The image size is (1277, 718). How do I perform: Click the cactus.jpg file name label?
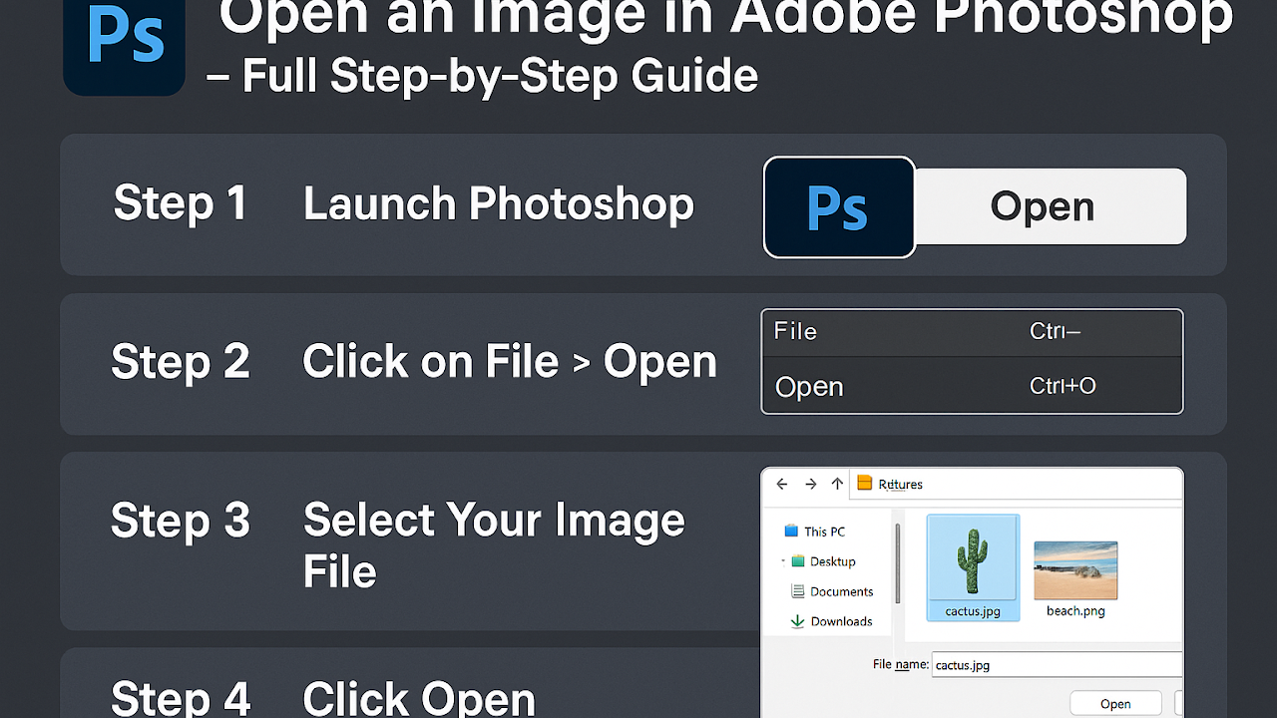coord(973,611)
